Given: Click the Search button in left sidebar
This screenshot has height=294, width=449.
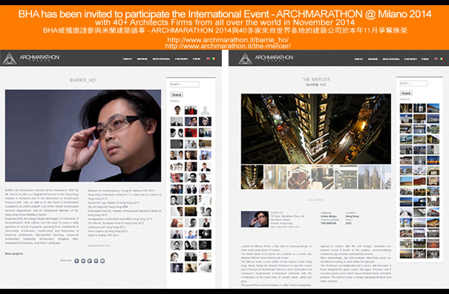Looking at the screenshot, I should (177, 94).
